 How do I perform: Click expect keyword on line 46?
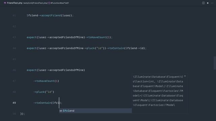pos(31,70)
